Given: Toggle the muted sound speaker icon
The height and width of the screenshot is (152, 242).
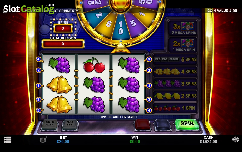Looking at the screenshot, I should 235,140.
